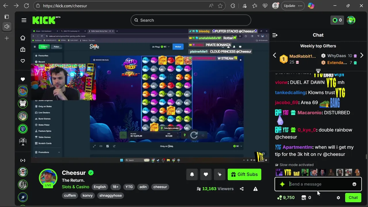Turn on stream notifications bell
The width and height of the screenshot is (368, 207).
pyautogui.click(x=192, y=175)
